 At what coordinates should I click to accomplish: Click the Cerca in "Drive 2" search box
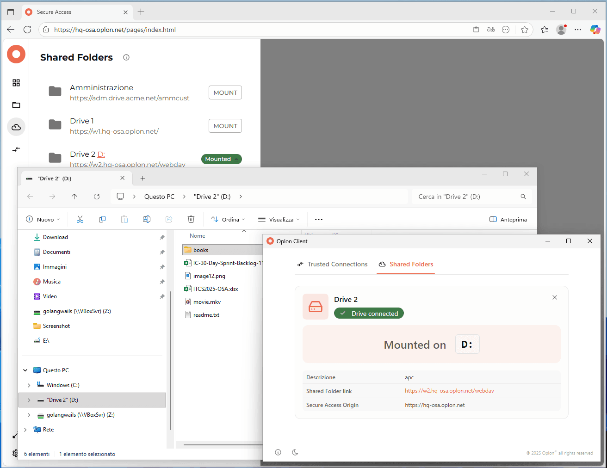pyautogui.click(x=467, y=197)
